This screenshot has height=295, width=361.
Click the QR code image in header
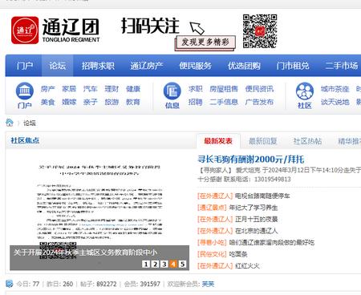(260, 31)
